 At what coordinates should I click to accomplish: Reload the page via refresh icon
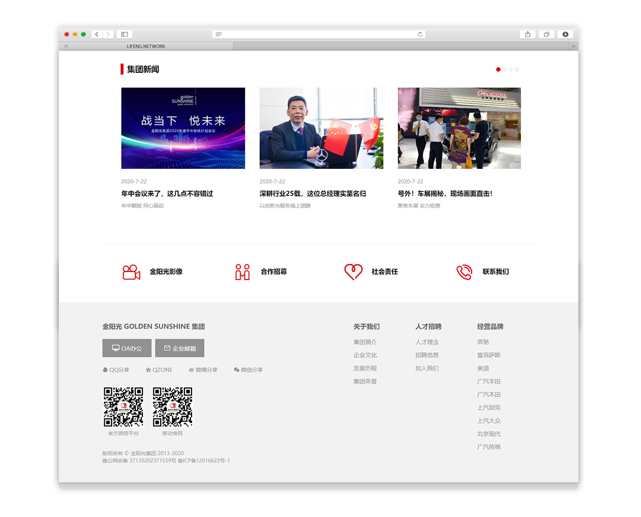(420, 35)
